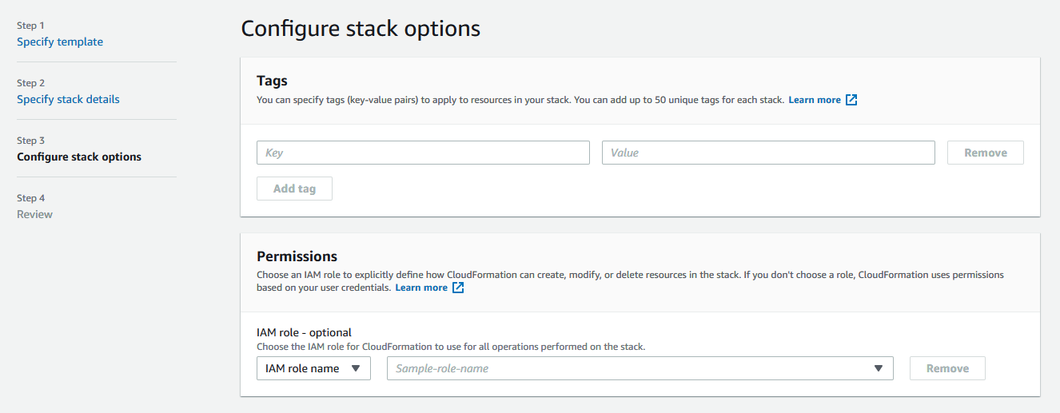Focus the tag Value input field

[767, 153]
